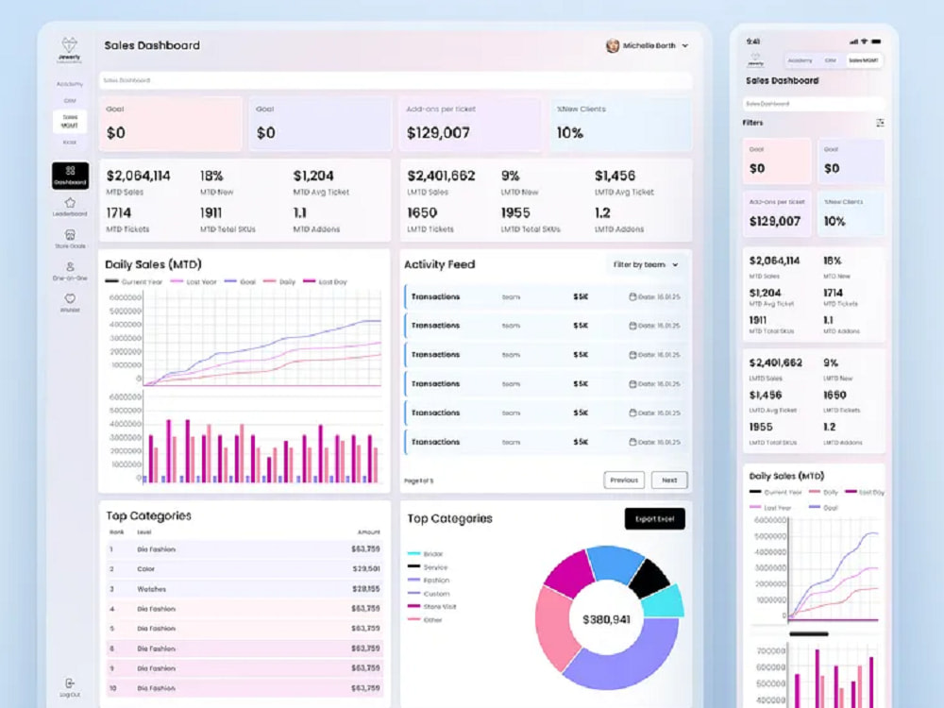The width and height of the screenshot is (944, 708).
Task: Toggle Last Year legend in desktop chart
Action: pyautogui.click(x=194, y=281)
